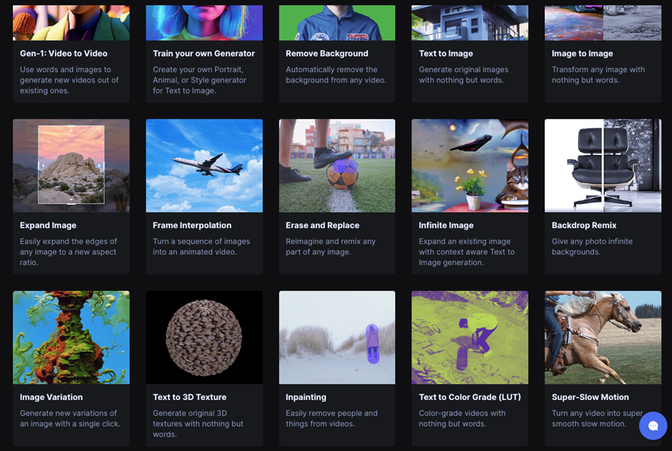
Task: Open the Expand Image desert rock thumbnail
Action: (71, 166)
